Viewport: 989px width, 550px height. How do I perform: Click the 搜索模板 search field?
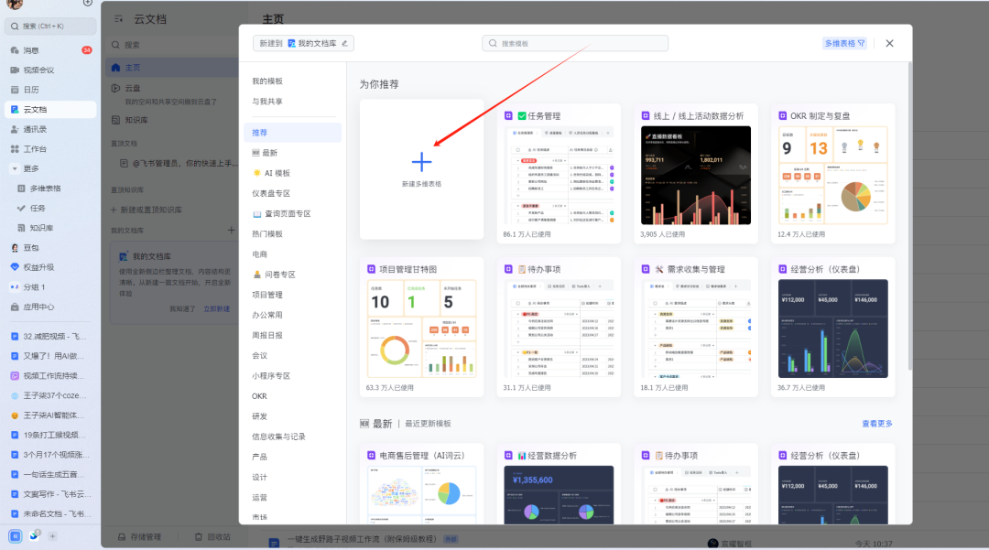575,44
